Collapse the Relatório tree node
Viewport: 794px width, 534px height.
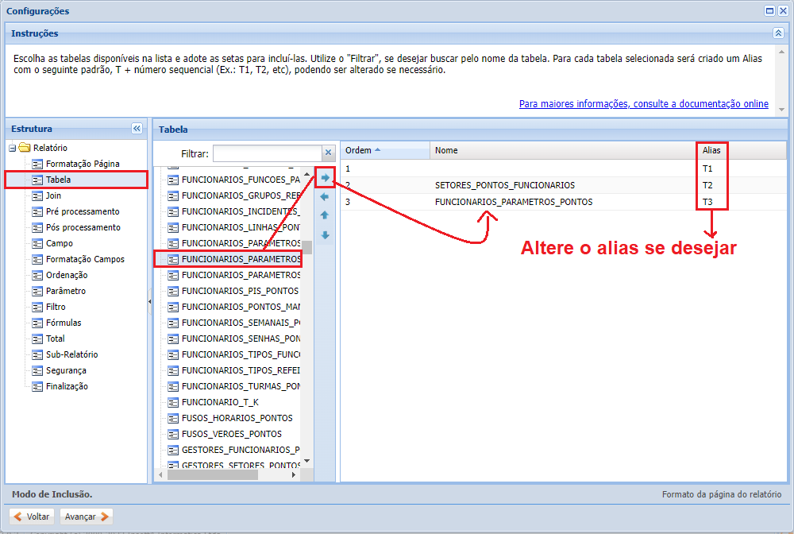[x=13, y=148]
